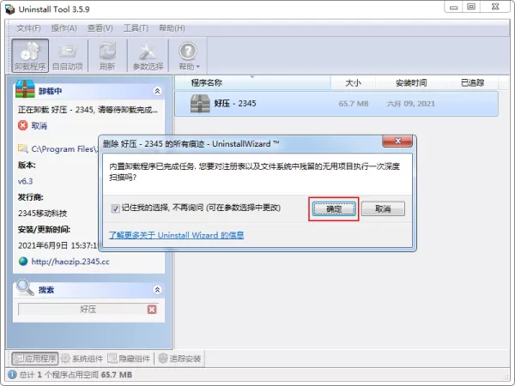Click the 2345移动科技 publisher text
The width and height of the screenshot is (515, 386).
coord(42,214)
